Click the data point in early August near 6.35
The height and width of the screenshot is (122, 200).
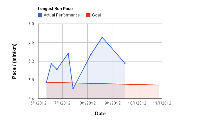91,54
